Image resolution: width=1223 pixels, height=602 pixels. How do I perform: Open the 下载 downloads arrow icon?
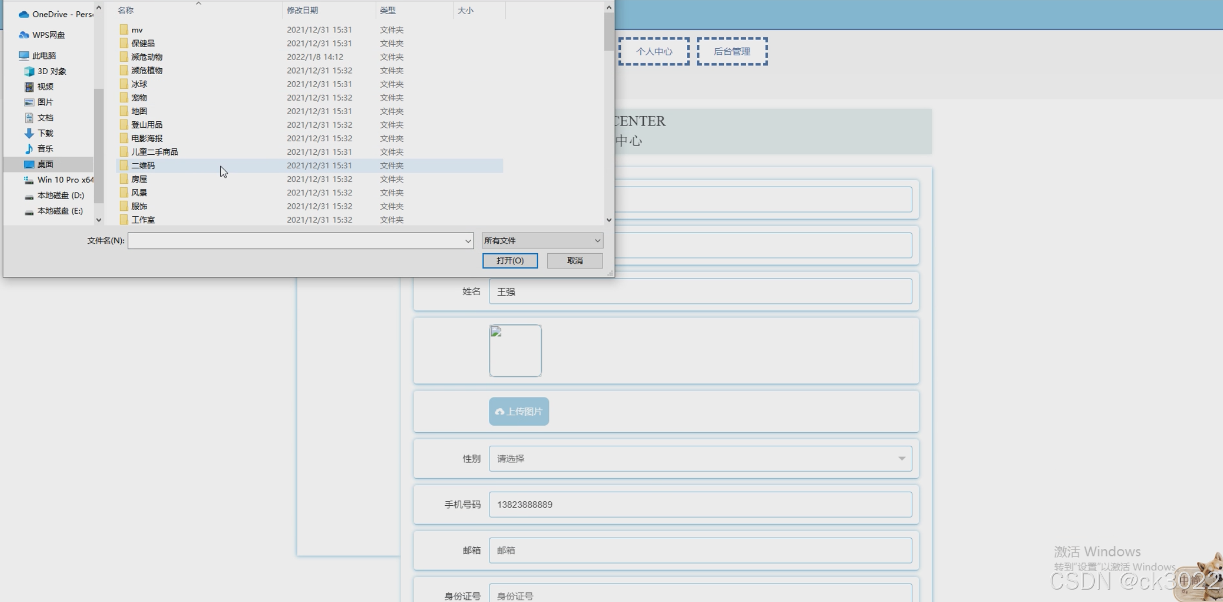[x=29, y=133]
